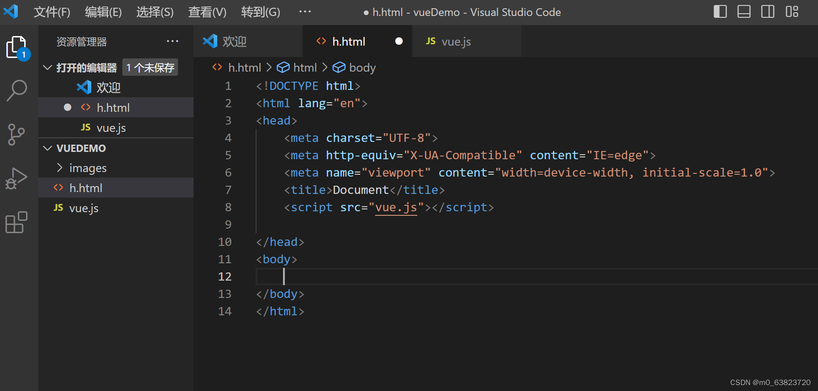The image size is (818, 391).
Task: Click the </head> tag on line 10
Action: pyautogui.click(x=280, y=242)
